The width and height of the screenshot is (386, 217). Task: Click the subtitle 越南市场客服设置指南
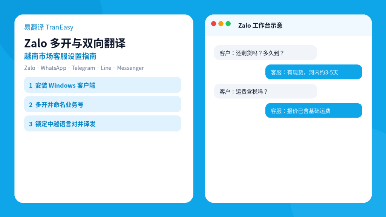coord(60,56)
